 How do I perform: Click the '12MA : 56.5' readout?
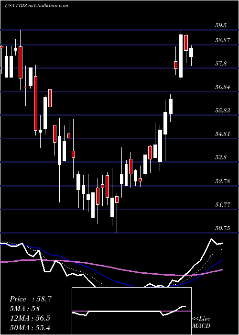(x=30, y=318)
